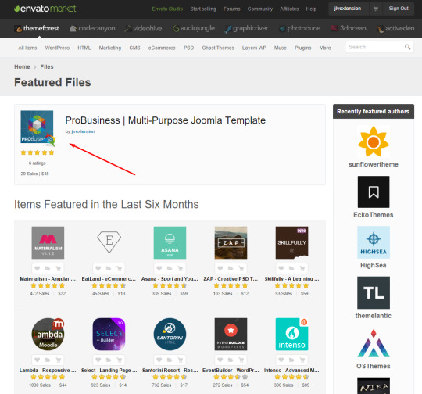
Task: Open the CodeCanyon marketplace
Action: [92, 28]
